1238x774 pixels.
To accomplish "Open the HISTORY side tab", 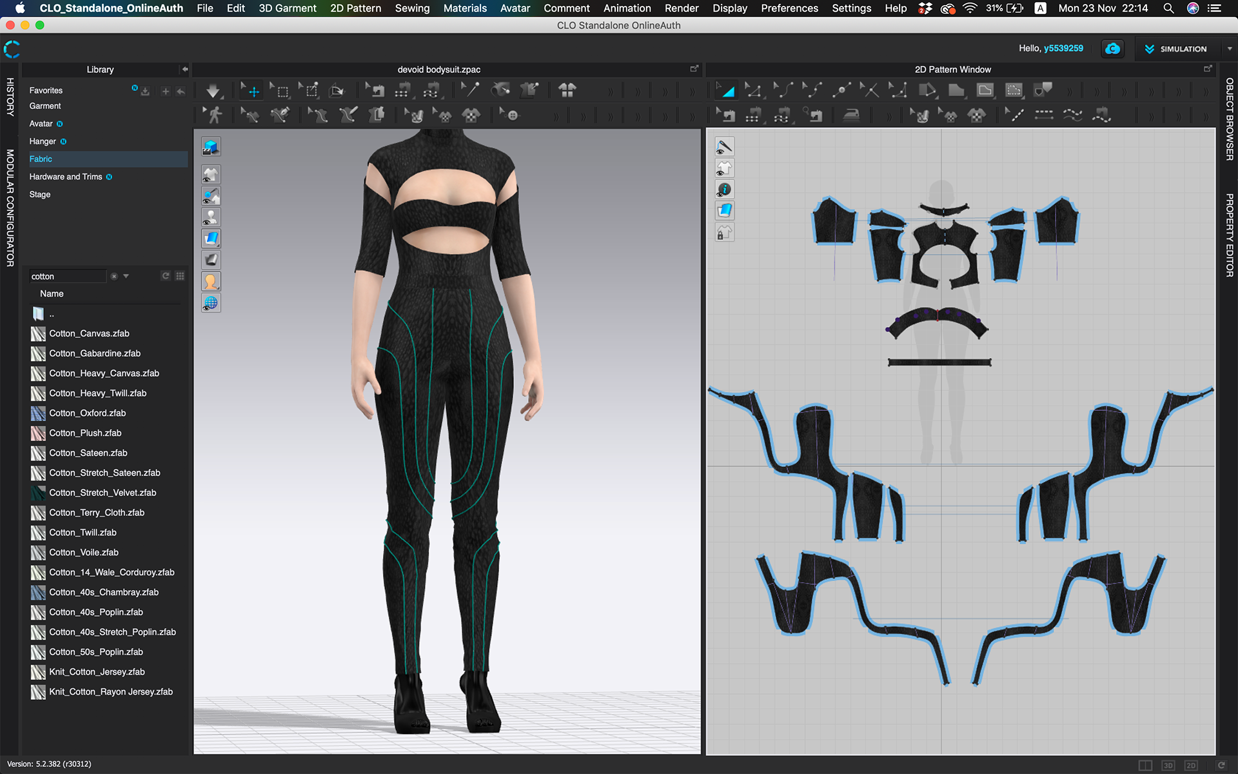I will (x=10, y=97).
